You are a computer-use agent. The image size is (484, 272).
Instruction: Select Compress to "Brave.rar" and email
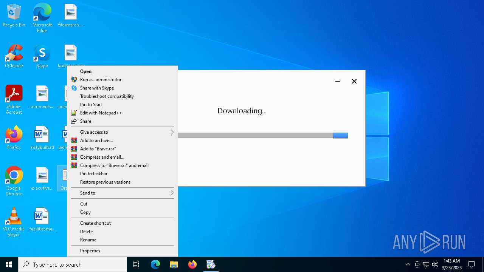click(123, 165)
